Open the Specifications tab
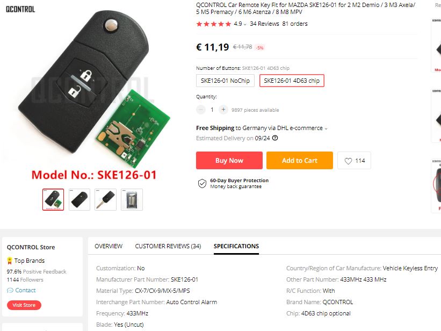 [x=236, y=246]
